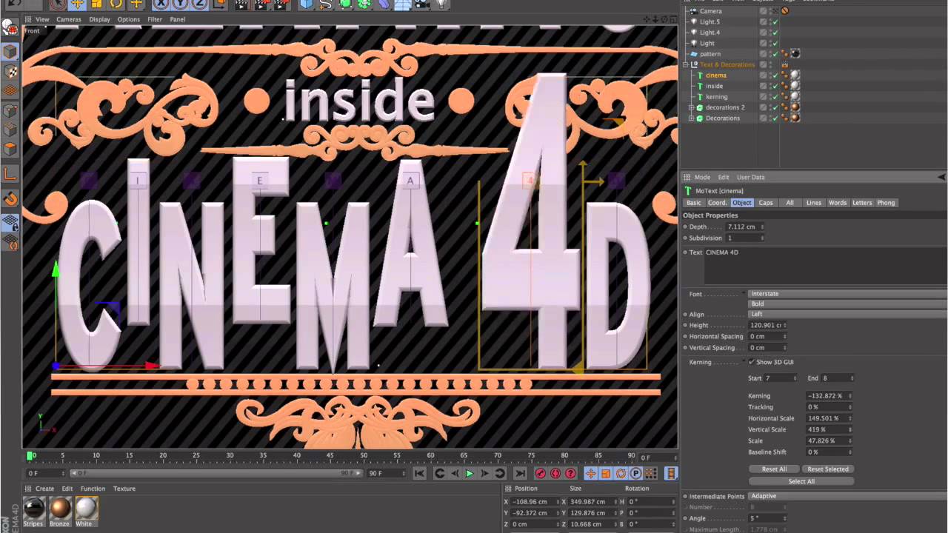Select the Scale tool in top toolbar
This screenshot has width=948, height=533.
[x=97, y=4]
